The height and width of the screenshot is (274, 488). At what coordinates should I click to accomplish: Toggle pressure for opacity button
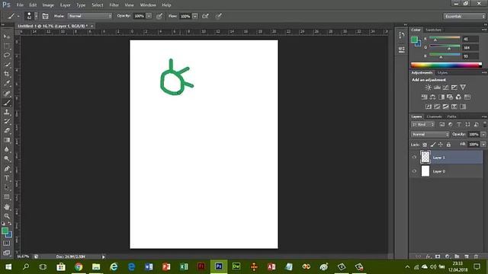[x=159, y=16]
